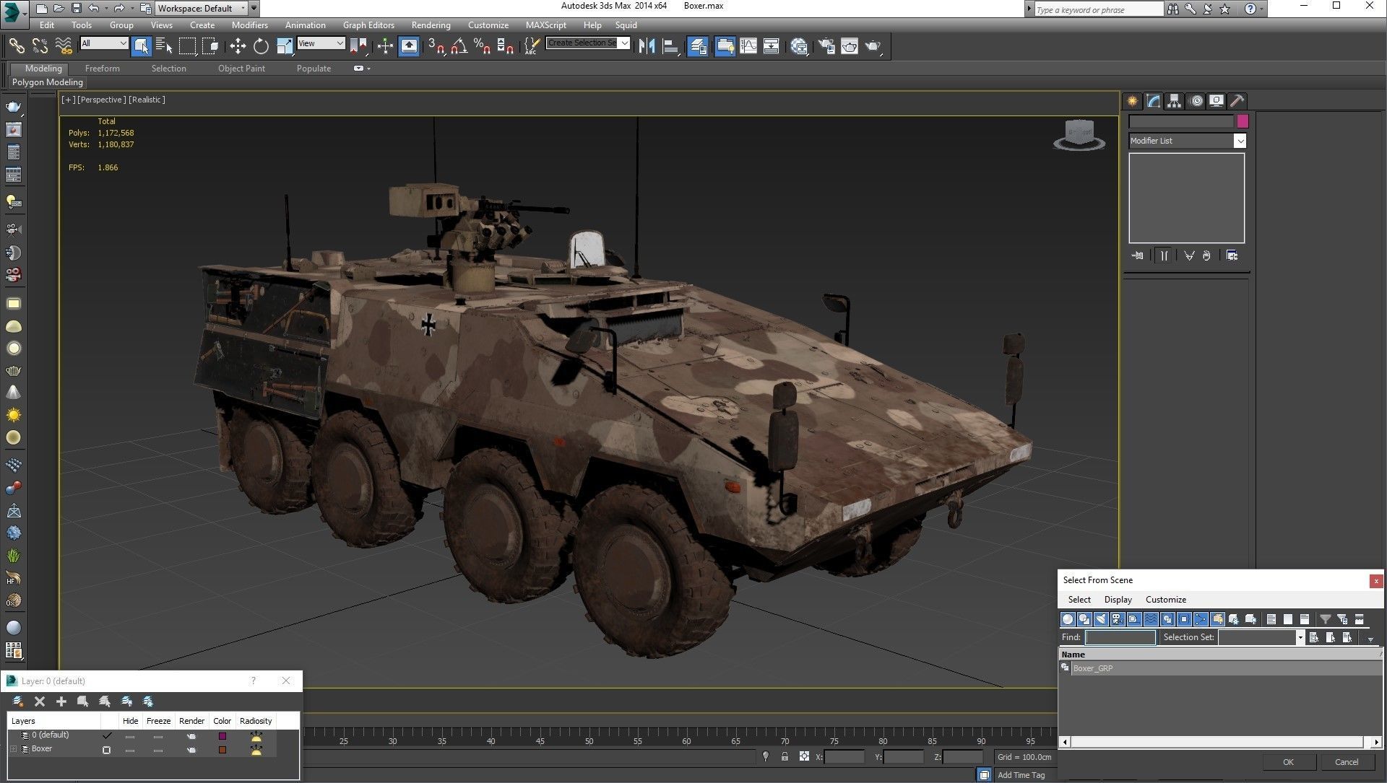Click the ViewCube in the viewport

[x=1079, y=134]
